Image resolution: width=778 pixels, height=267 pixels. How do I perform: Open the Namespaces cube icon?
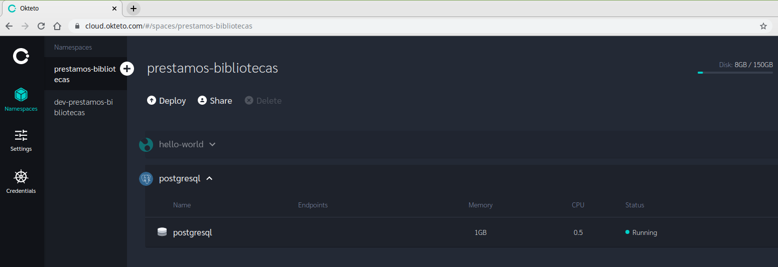tap(21, 95)
